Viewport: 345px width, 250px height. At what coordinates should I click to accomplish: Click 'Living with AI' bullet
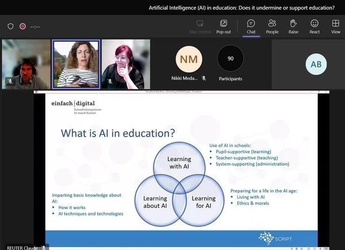[251, 197]
